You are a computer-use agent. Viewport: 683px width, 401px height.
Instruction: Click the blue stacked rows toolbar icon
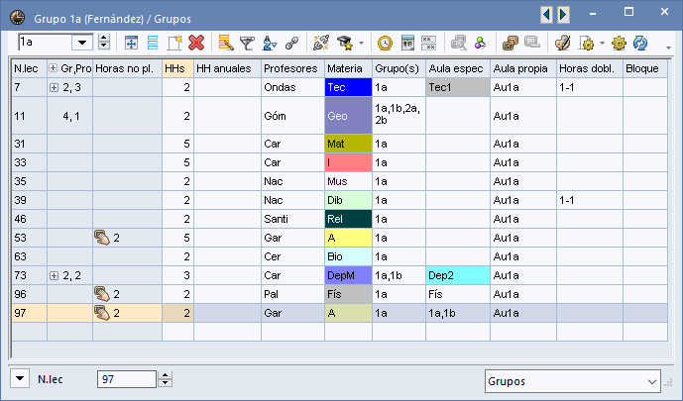(x=153, y=43)
